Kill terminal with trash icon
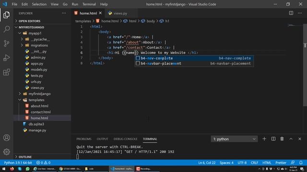This screenshot has width=307, height=172. tap(282, 139)
